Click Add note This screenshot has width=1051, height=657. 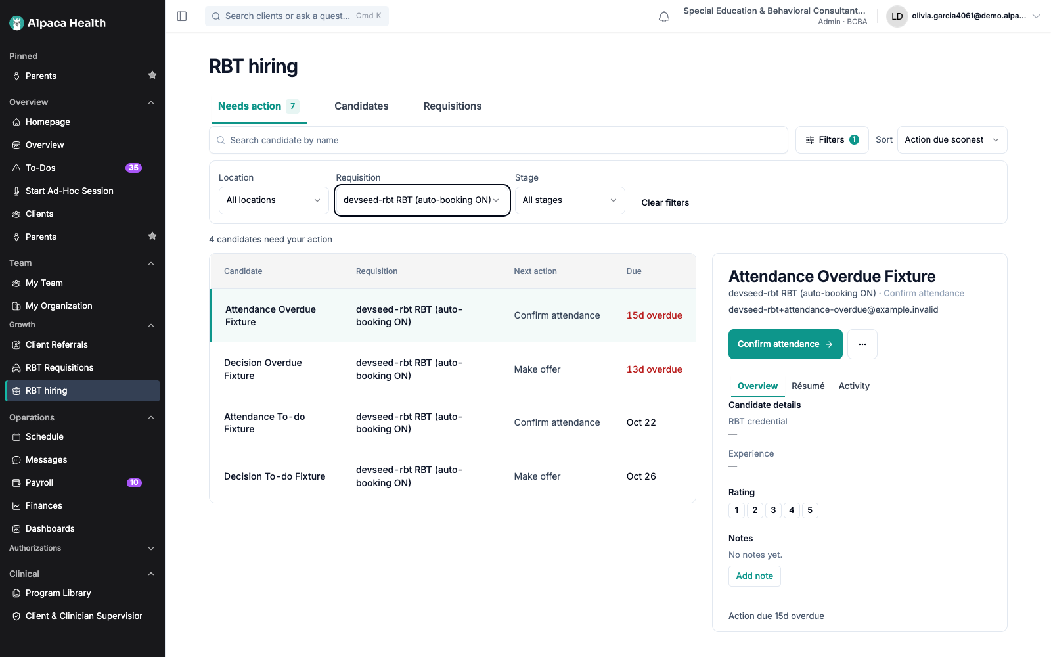tap(755, 576)
